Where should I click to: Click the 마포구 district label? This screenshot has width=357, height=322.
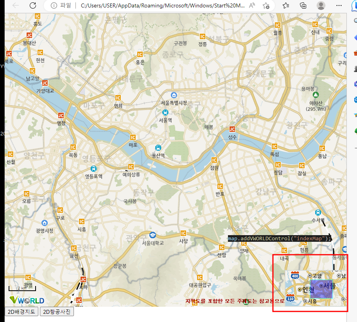pyautogui.click(x=93, y=105)
